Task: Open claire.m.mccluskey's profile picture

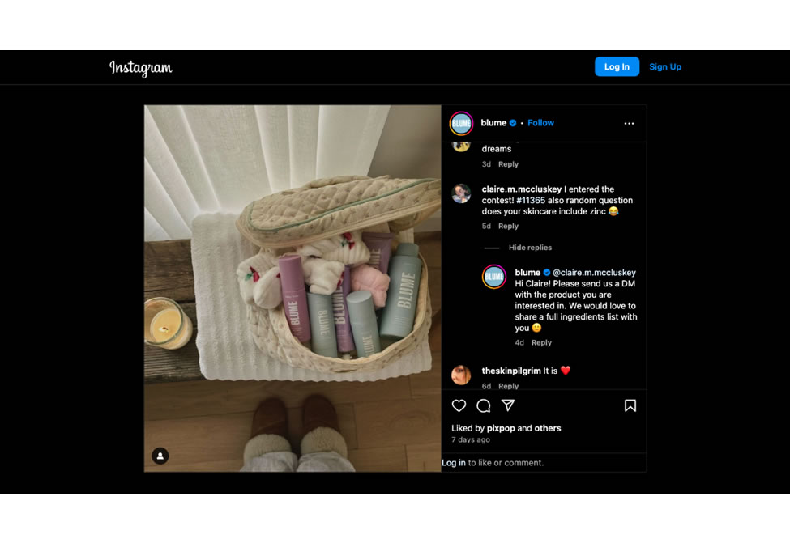Action: (461, 193)
